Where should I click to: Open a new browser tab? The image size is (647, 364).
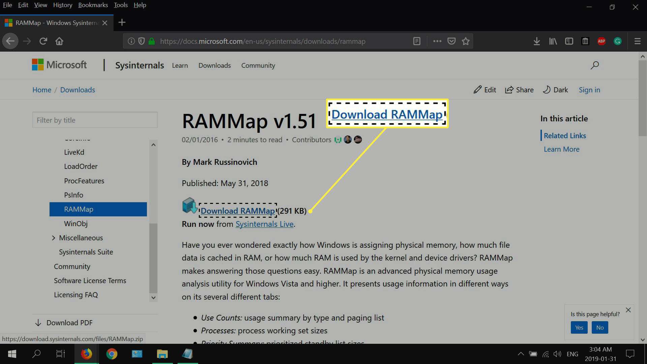(122, 23)
